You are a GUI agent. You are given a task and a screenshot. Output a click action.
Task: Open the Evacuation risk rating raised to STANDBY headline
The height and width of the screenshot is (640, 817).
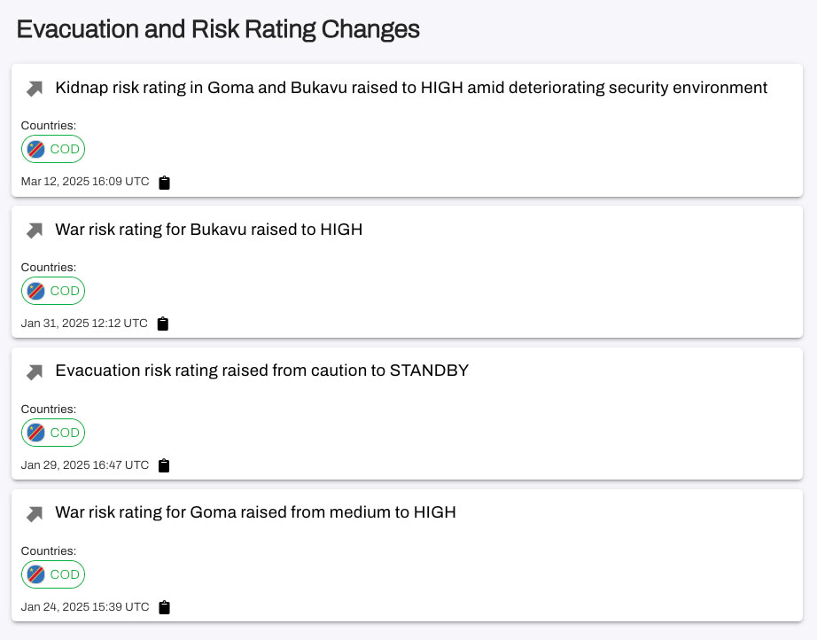[x=261, y=371]
